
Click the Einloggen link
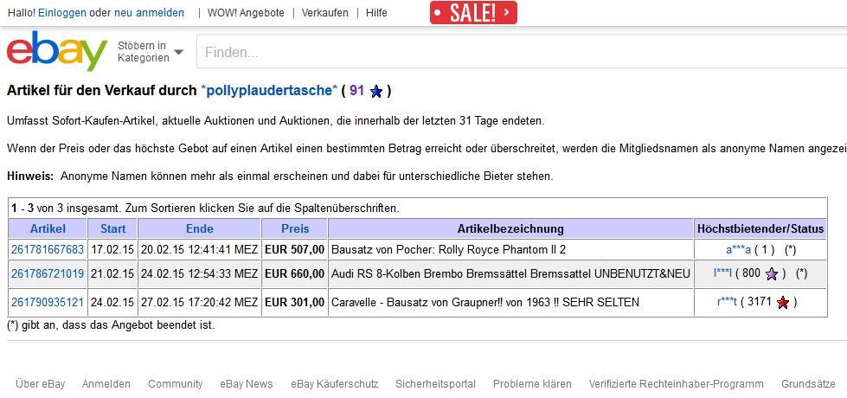pos(62,13)
